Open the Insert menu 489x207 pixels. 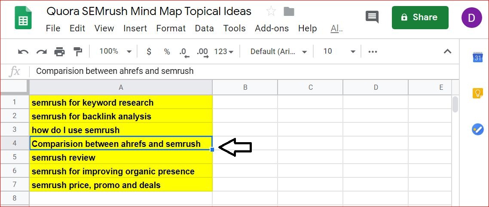point(135,28)
